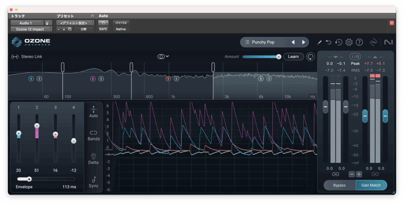The image size is (404, 204).
Task: Toggle tempo Sync note icon
Action: pyautogui.click(x=94, y=180)
